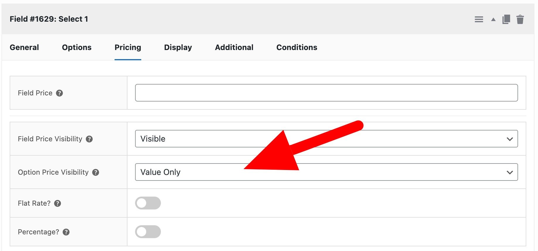538x251 pixels.
Task: Collapse the field panel via the arrow icon
Action: (x=493, y=20)
